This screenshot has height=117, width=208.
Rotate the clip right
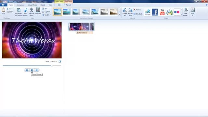pos(130,12)
